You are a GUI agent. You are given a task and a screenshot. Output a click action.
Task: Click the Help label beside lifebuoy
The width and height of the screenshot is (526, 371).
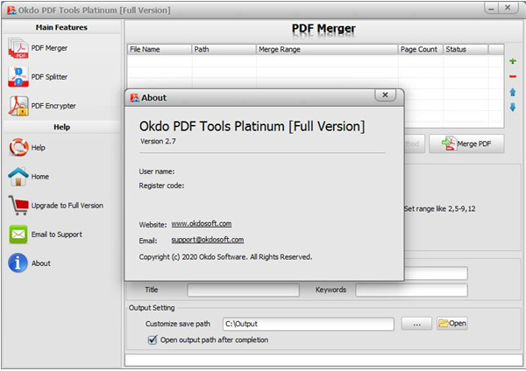pos(38,148)
